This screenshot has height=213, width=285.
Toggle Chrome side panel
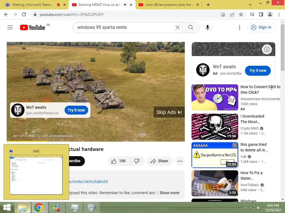[x=261, y=14]
